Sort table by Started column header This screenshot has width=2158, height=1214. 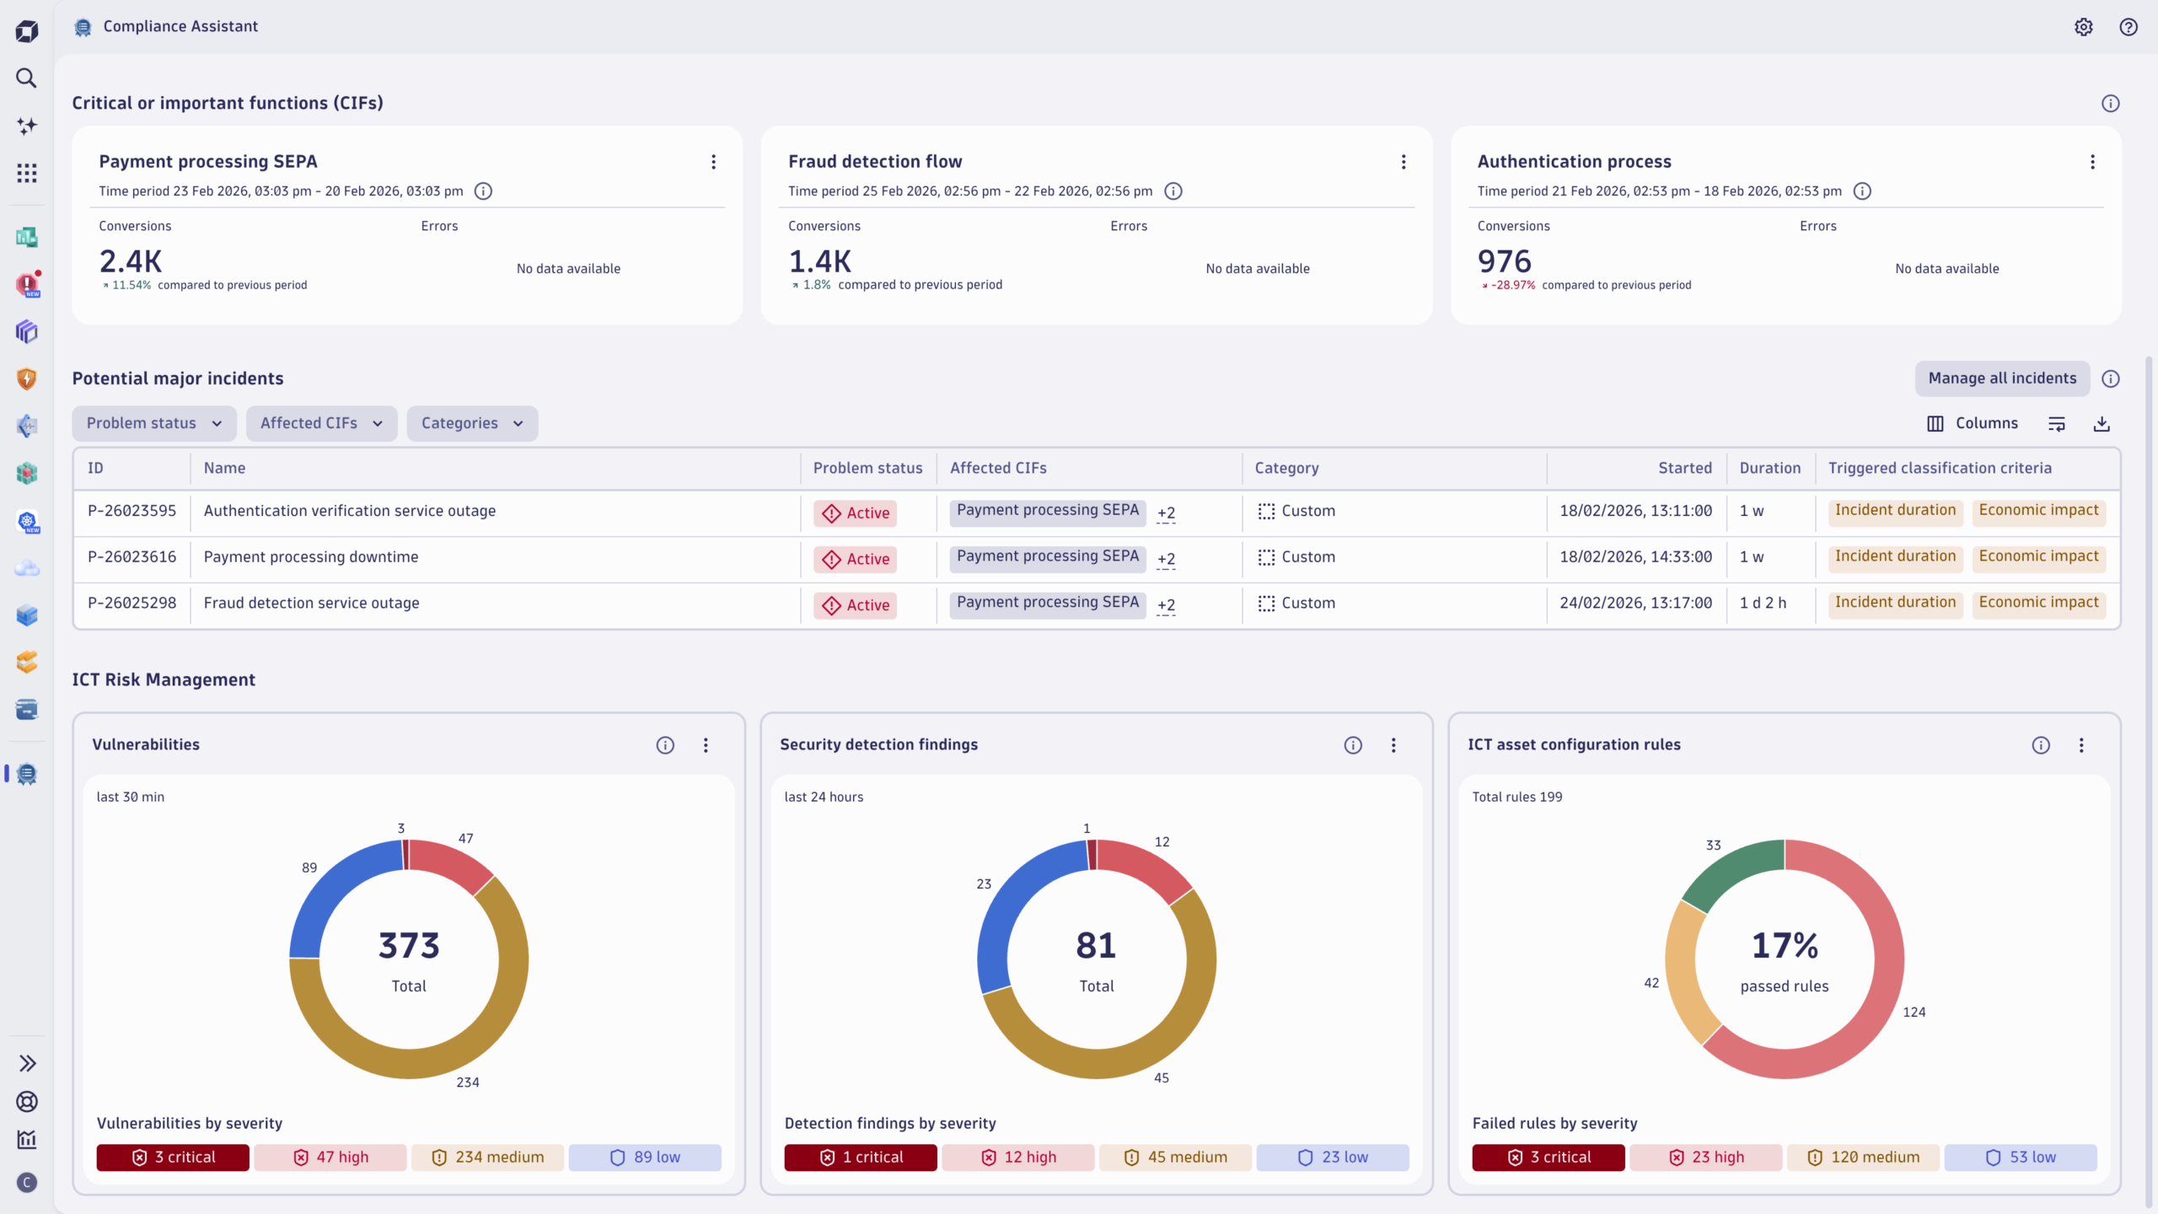click(1684, 468)
